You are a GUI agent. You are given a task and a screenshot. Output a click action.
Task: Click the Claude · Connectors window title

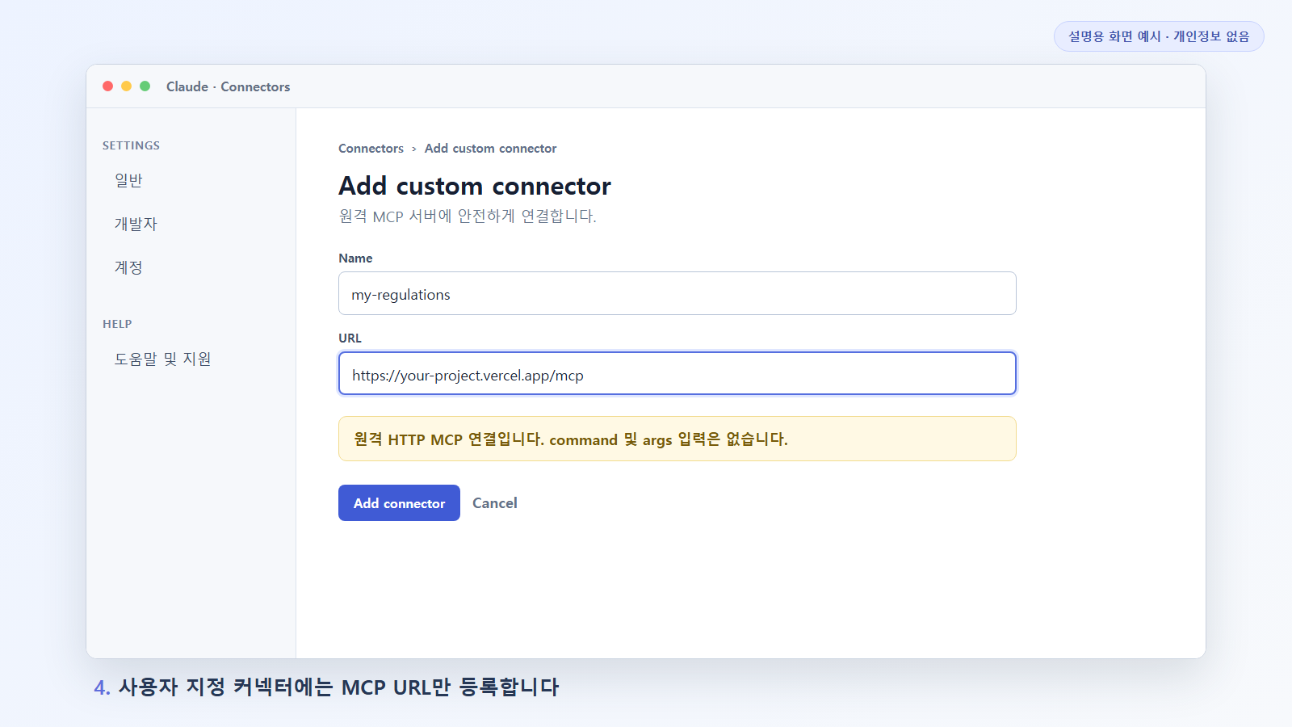point(228,86)
